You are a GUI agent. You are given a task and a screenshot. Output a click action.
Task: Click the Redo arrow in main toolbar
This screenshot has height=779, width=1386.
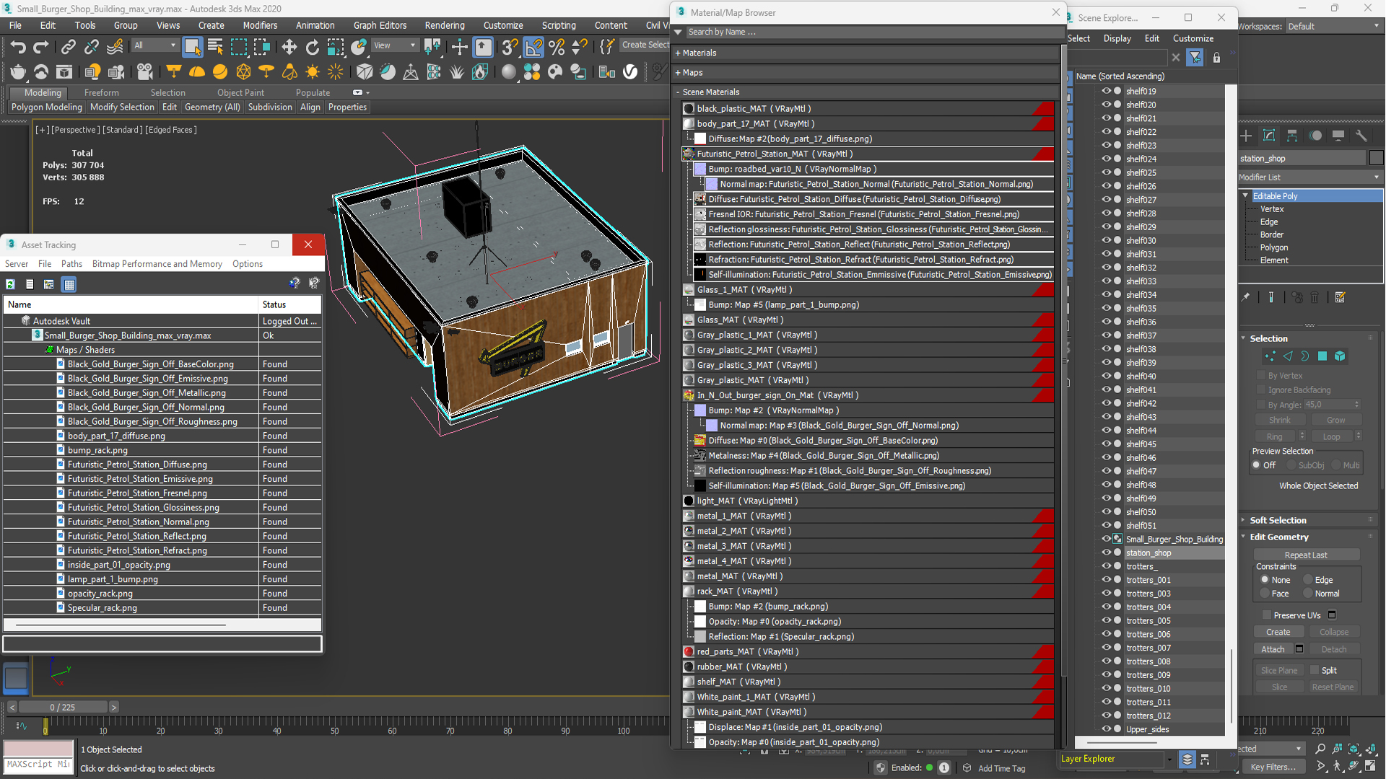point(41,48)
